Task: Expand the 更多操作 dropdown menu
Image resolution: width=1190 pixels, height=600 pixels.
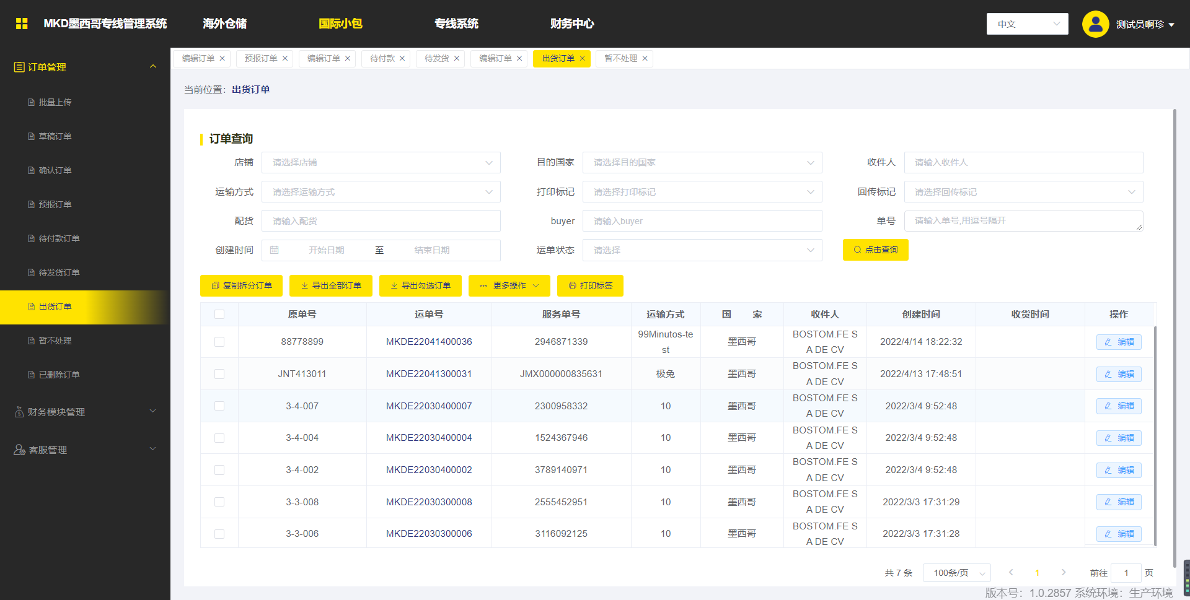Action: 509,285
